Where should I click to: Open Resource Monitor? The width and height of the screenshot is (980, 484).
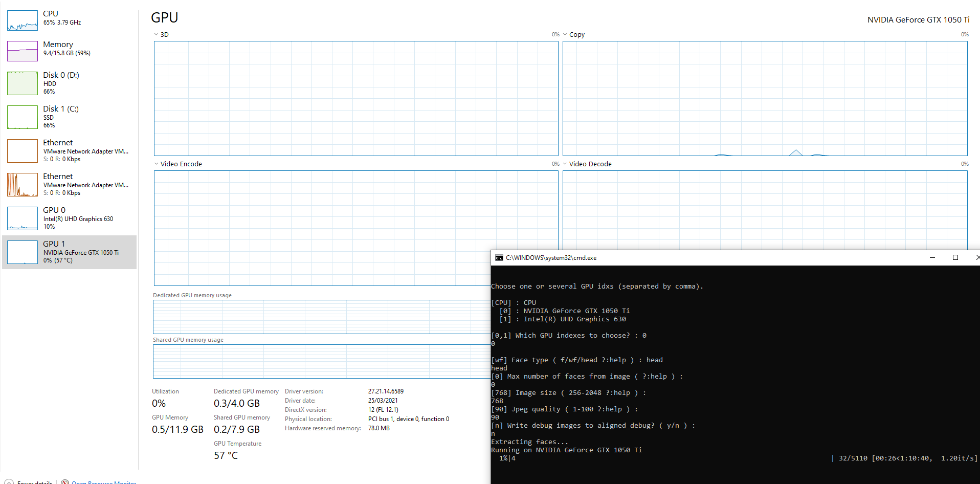click(x=103, y=481)
